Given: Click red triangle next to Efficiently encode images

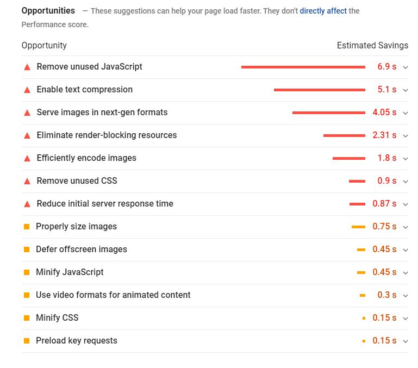Looking at the screenshot, I should pos(27,158).
